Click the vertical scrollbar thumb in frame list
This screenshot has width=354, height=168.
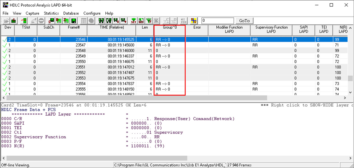350,78
